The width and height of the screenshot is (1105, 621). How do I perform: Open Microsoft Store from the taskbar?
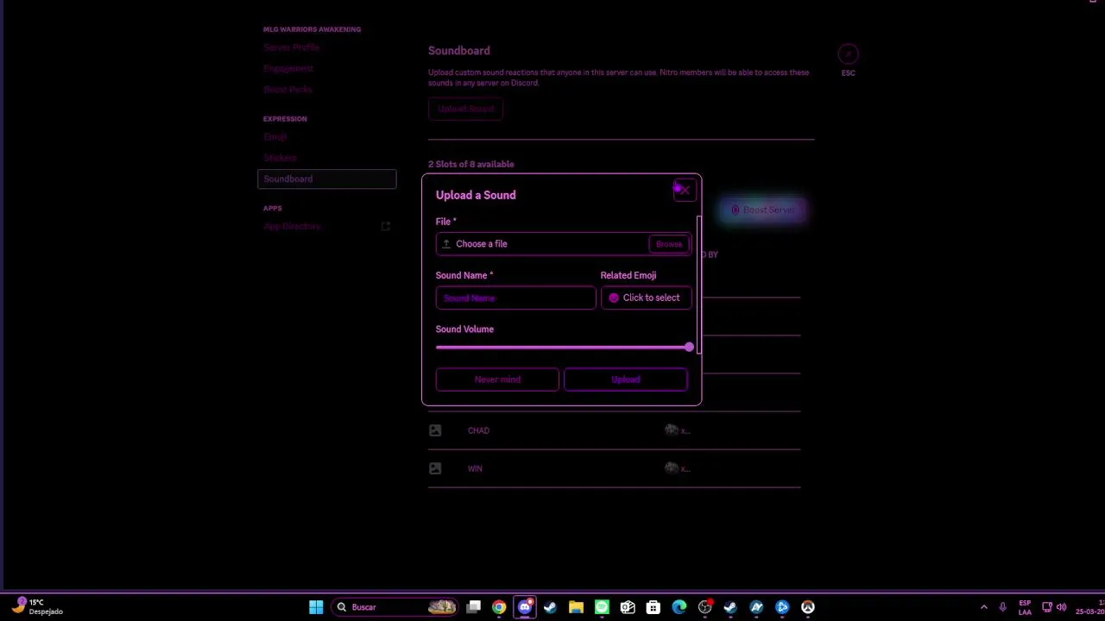pos(654,607)
